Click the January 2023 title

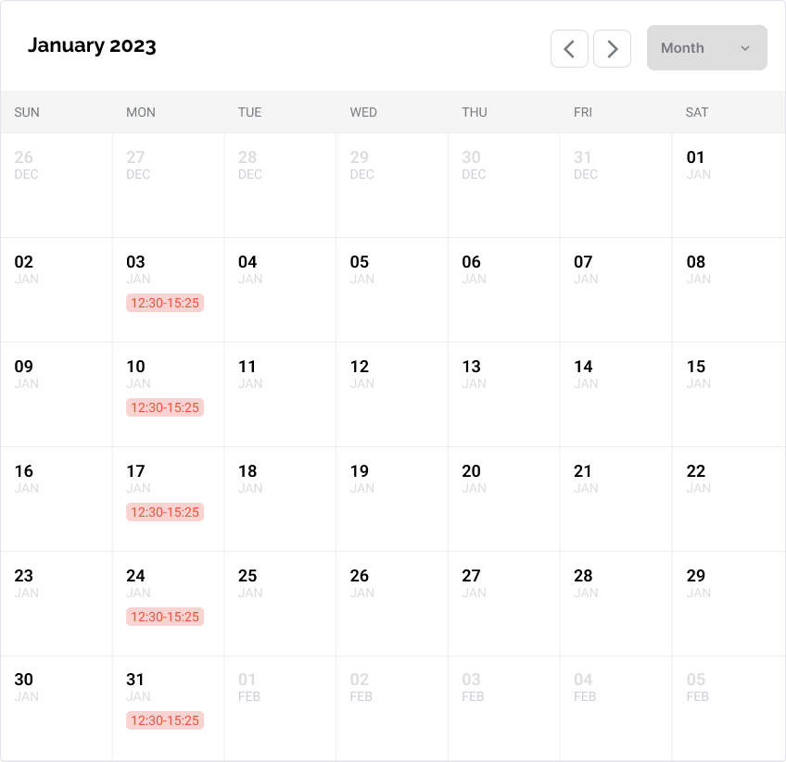tap(92, 45)
